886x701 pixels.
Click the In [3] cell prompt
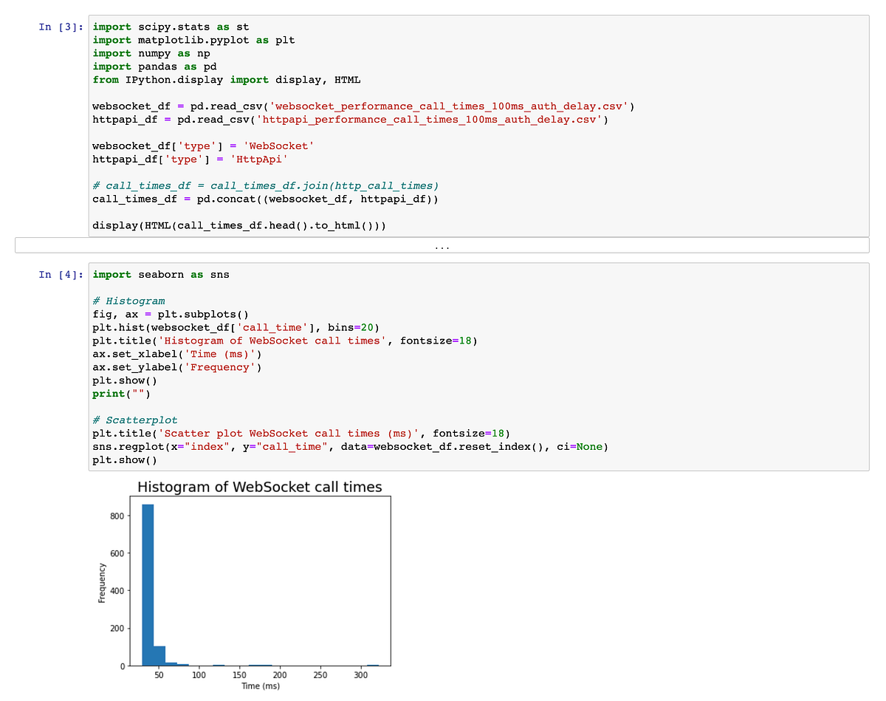(x=60, y=27)
